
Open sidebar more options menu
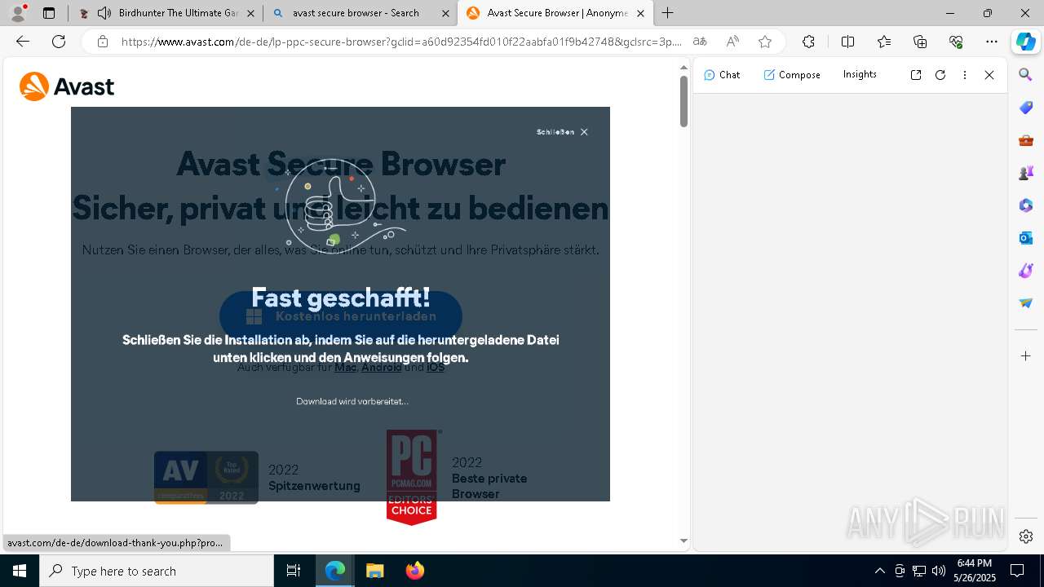tap(965, 75)
